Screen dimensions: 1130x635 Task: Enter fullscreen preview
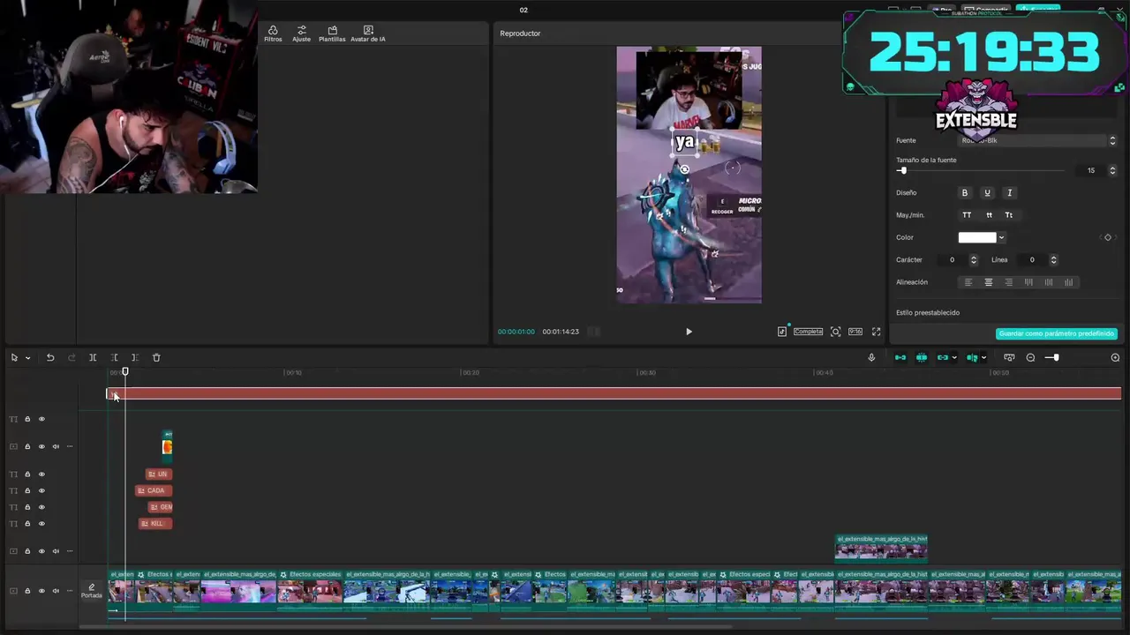877,332
